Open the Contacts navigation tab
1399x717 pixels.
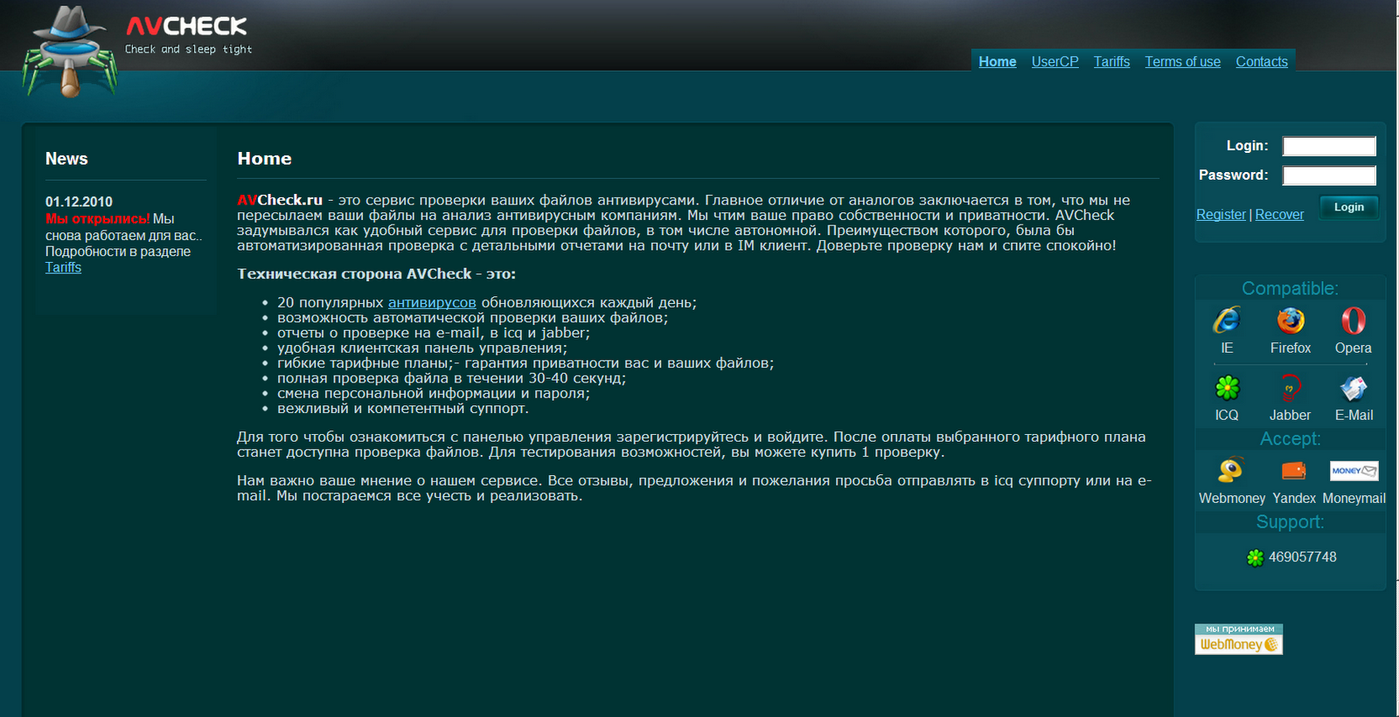pyautogui.click(x=1262, y=62)
